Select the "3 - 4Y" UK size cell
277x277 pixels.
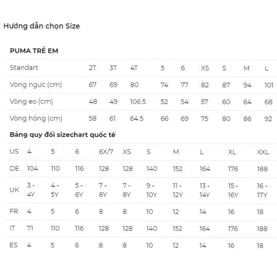click(31, 190)
